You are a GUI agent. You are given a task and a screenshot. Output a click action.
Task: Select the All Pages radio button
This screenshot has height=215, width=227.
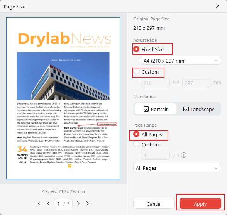pyautogui.click(x=136, y=134)
